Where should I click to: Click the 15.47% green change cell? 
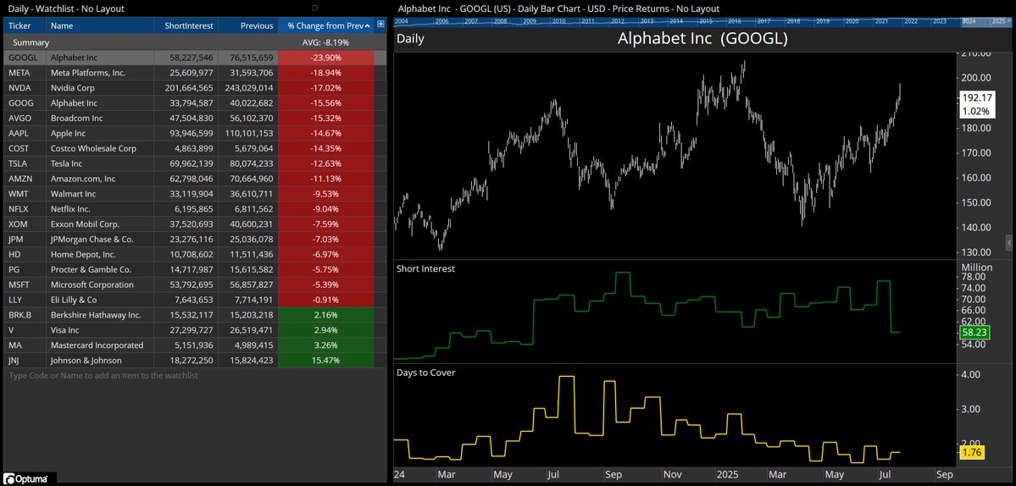click(x=326, y=361)
